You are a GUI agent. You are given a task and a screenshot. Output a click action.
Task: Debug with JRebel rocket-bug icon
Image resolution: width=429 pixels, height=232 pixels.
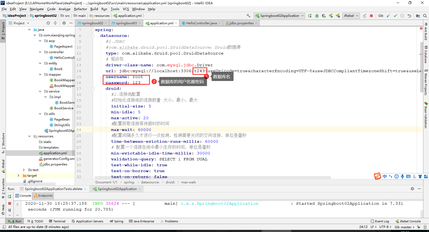coord(338,16)
